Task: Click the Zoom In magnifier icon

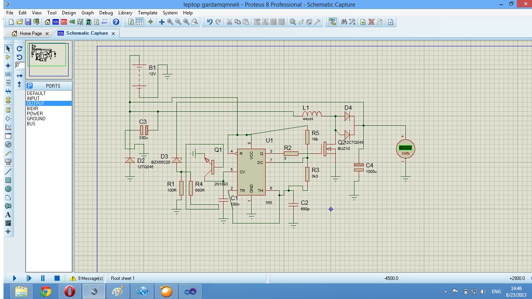Action: 170,22
